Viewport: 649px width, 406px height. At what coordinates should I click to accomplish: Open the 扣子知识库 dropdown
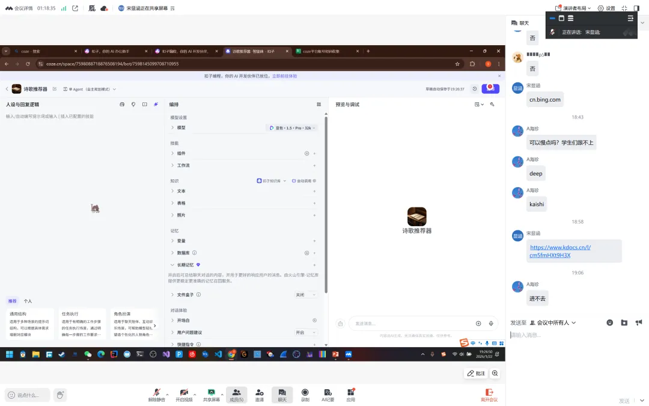[272, 181]
